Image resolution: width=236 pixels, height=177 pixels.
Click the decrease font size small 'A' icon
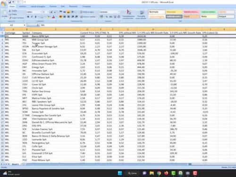click(x=55, y=12)
